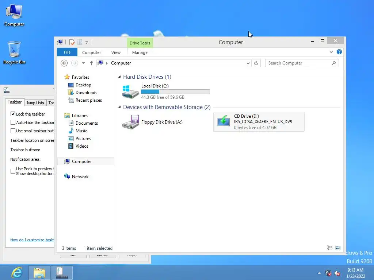This screenshot has width=374, height=280.
Task: Switch to the View ribbon tab
Action: tap(116, 52)
